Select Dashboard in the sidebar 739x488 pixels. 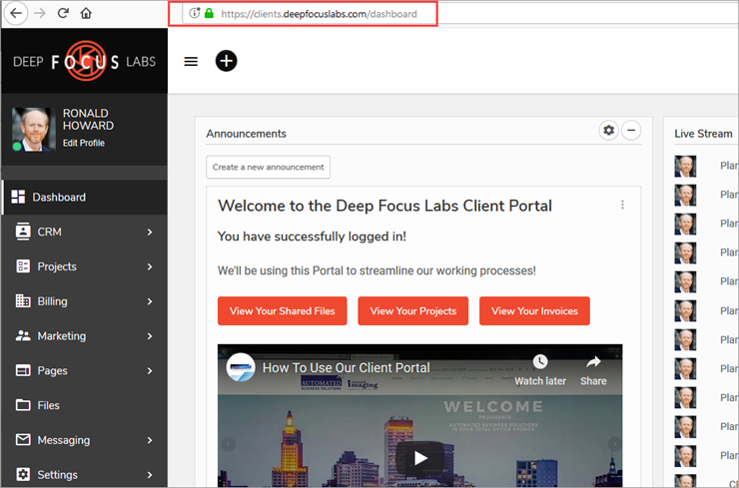coord(61,197)
